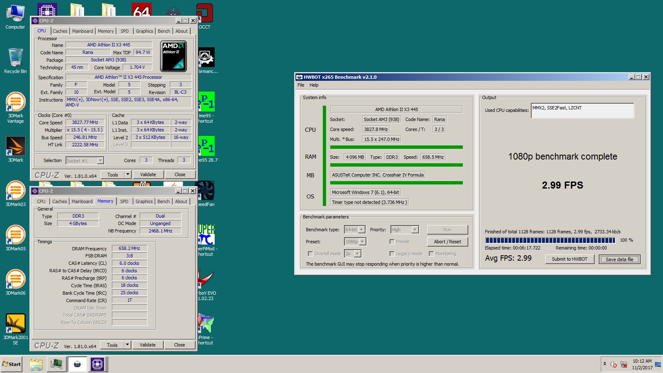Click the 2.99 FPS result text
Image resolution: width=663 pixels, height=373 pixels.
[x=562, y=185]
